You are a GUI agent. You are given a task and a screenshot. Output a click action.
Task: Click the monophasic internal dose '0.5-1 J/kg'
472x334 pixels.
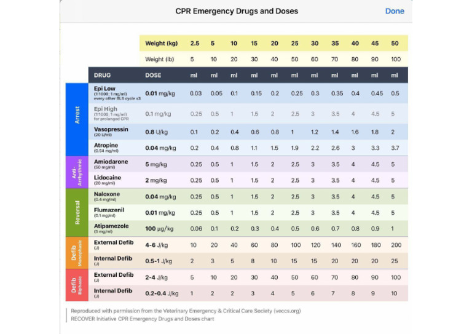[x=159, y=261]
